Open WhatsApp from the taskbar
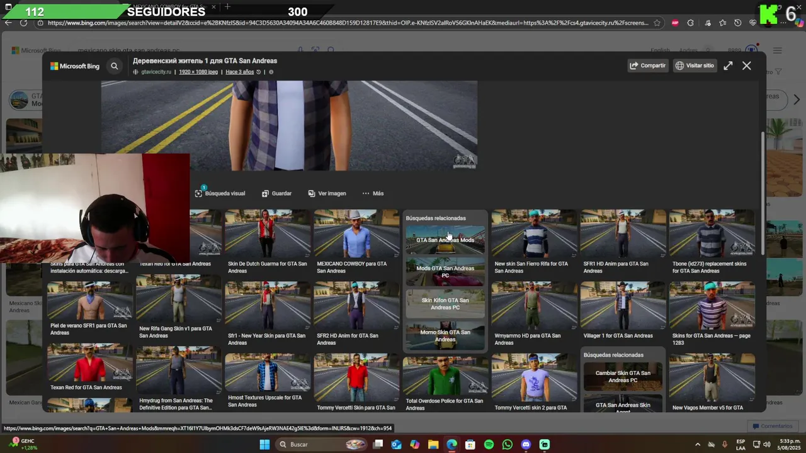Image resolution: width=806 pixels, height=453 pixels. 508,445
